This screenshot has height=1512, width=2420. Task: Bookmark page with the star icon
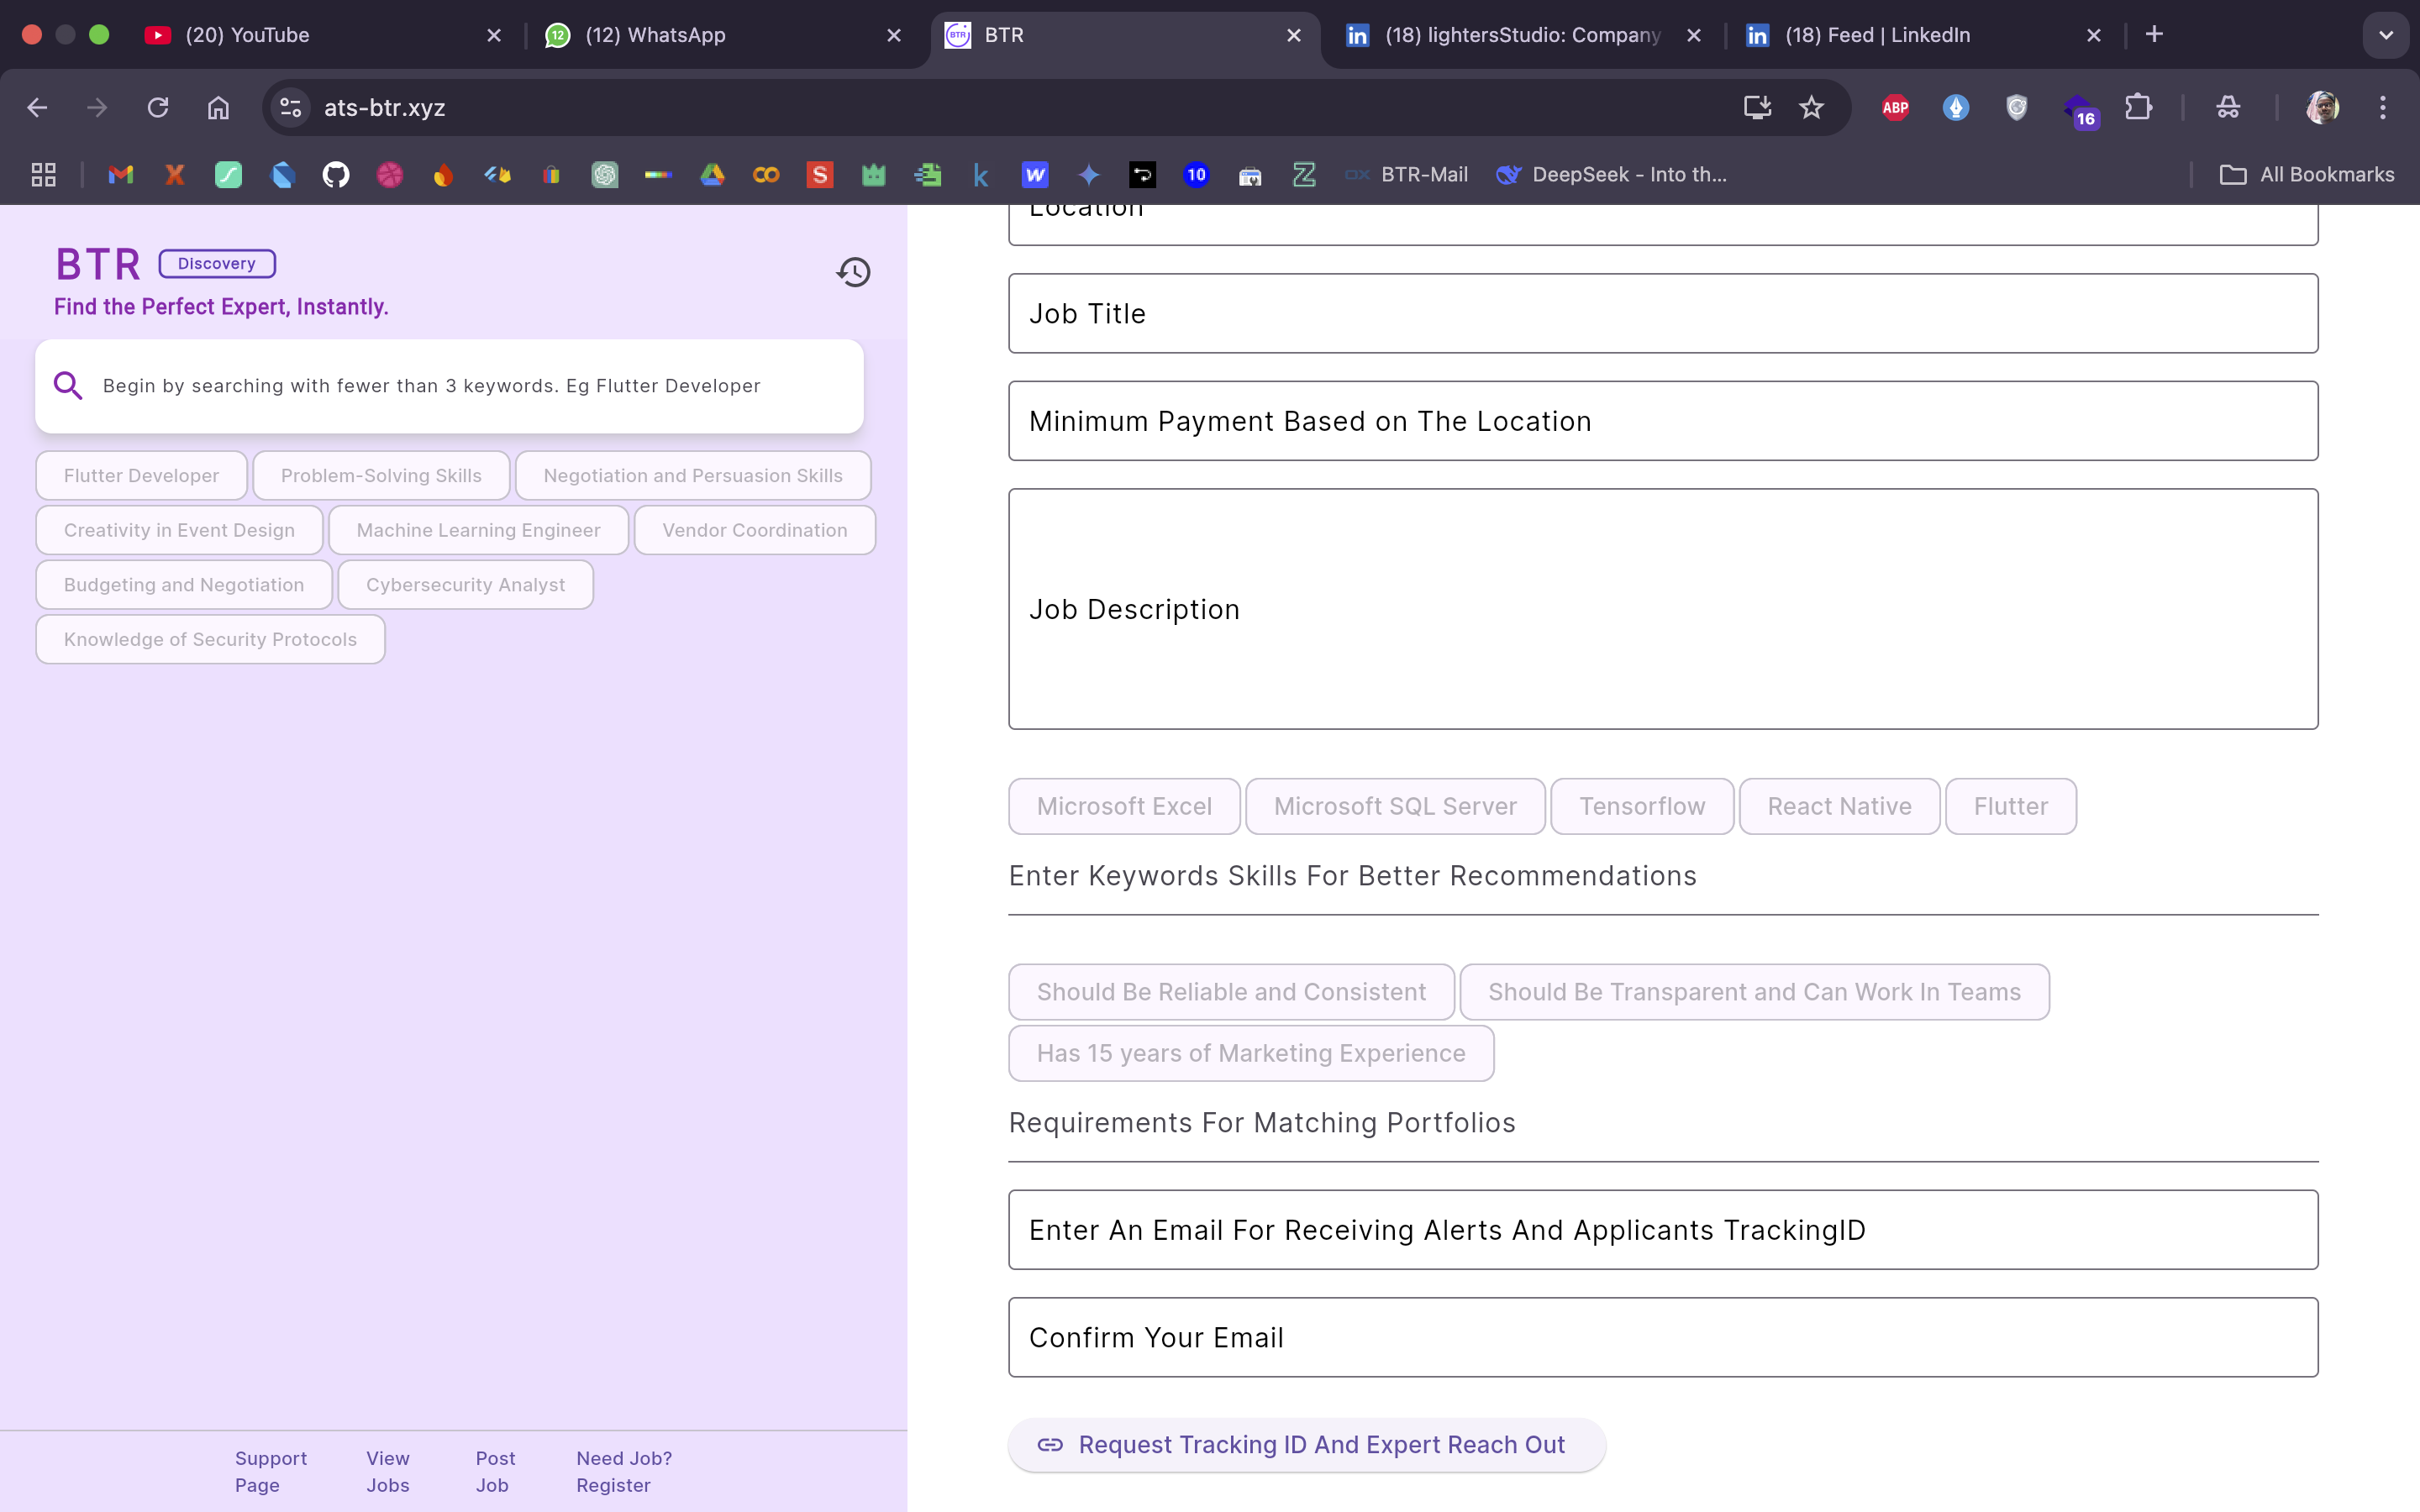(1811, 108)
